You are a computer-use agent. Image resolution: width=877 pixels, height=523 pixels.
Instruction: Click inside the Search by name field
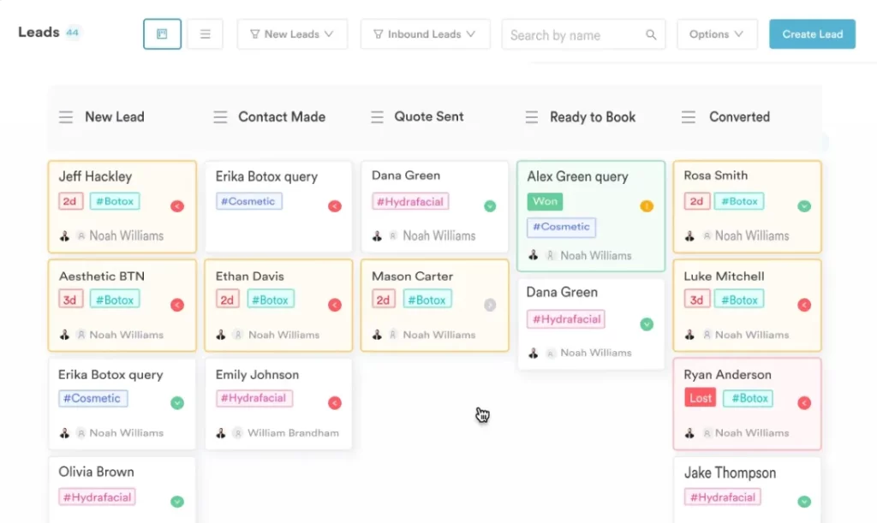coord(565,34)
